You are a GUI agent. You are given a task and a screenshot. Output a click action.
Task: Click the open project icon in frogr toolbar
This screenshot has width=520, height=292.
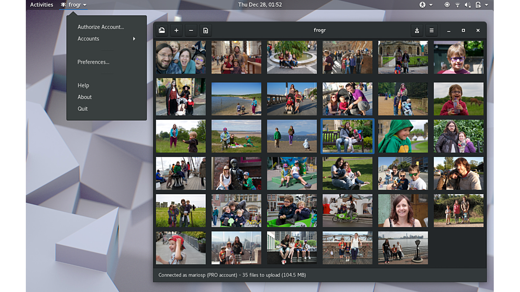point(162,30)
